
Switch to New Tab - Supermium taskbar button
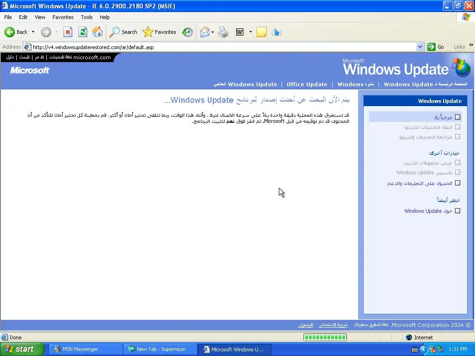160,350
